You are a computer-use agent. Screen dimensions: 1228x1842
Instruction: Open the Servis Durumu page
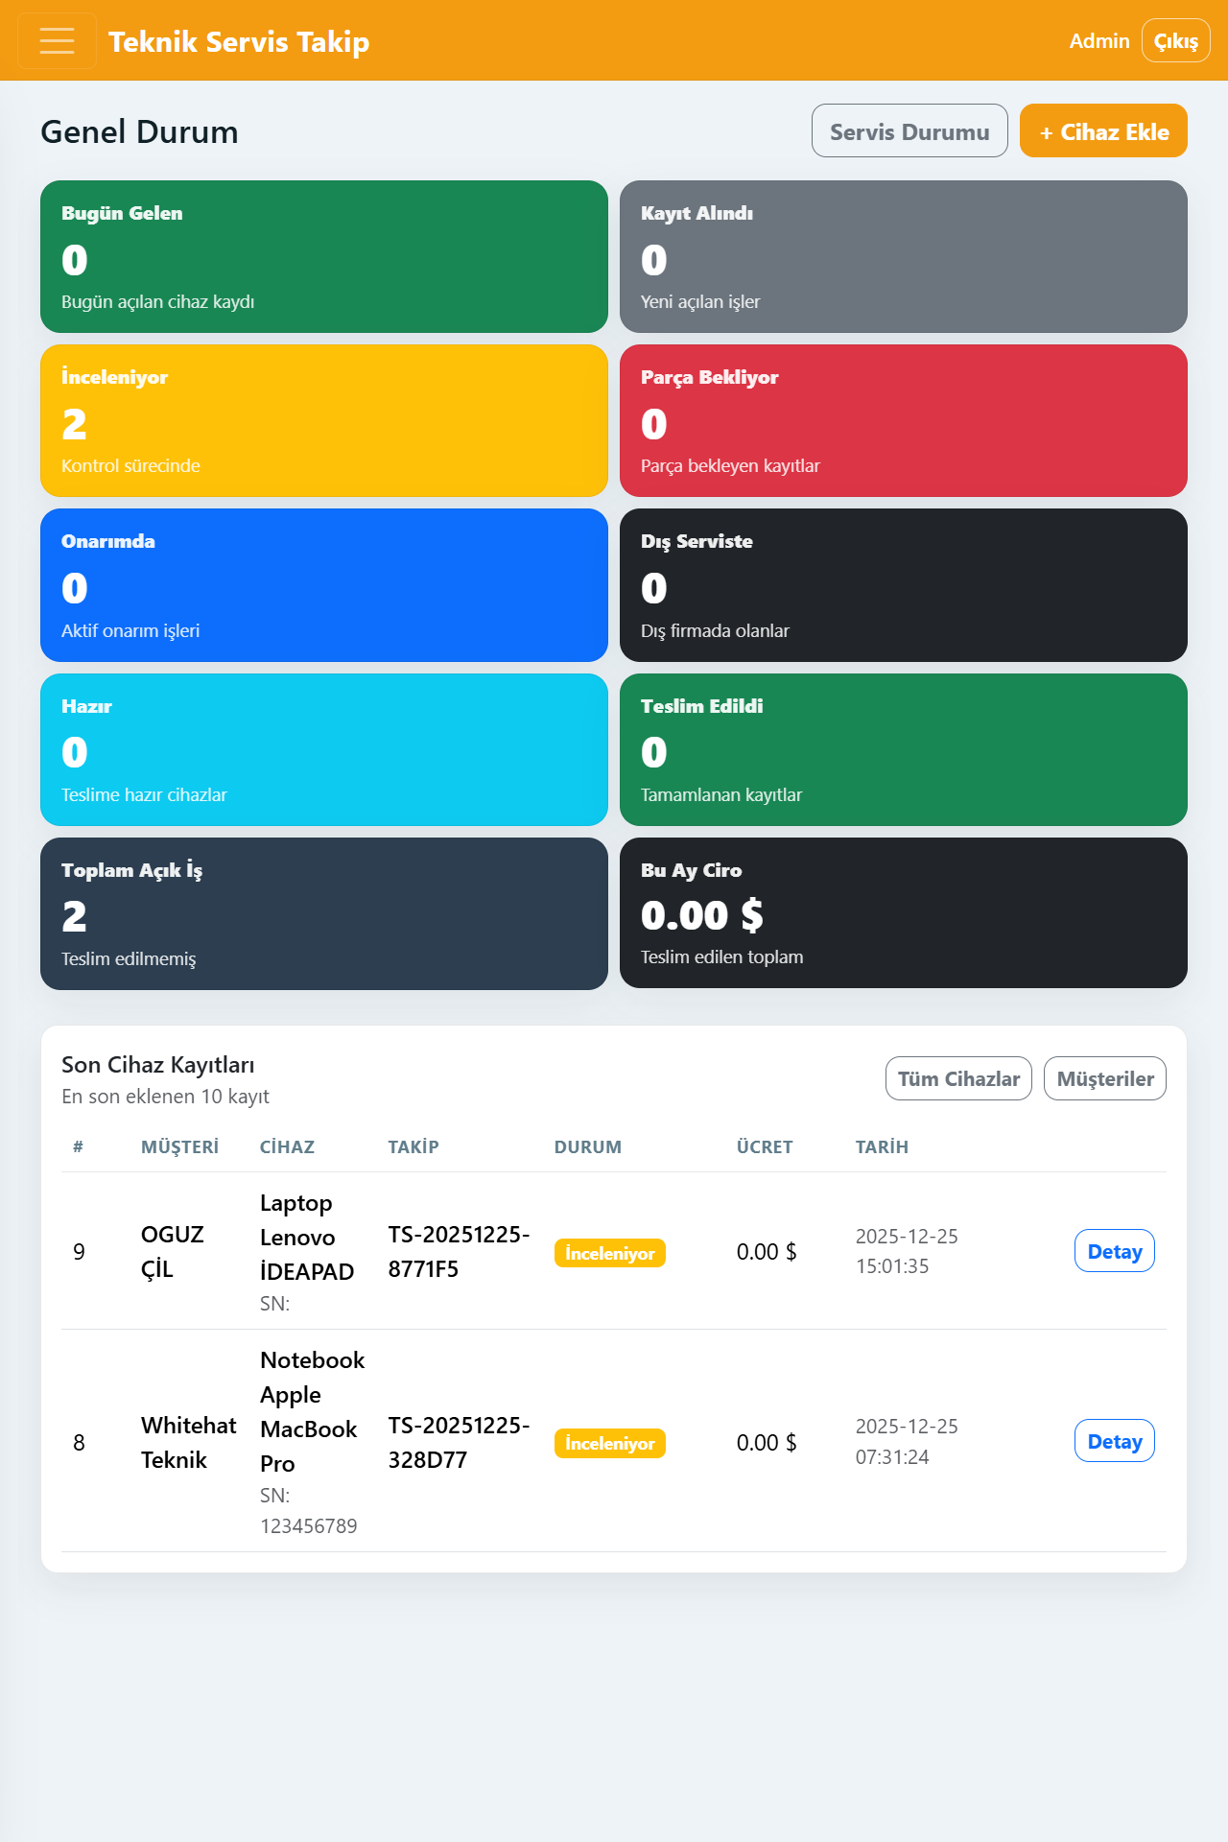tap(909, 131)
